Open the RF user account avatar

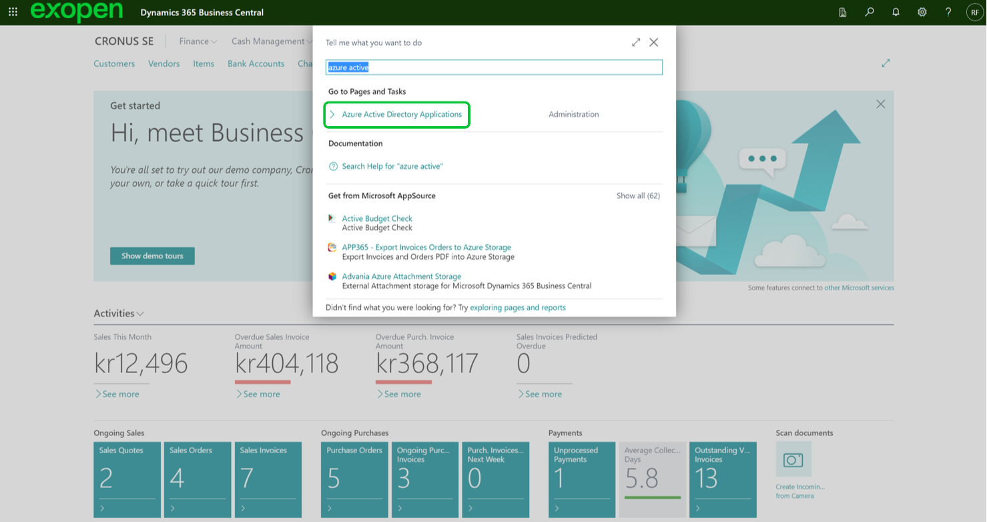(x=974, y=12)
